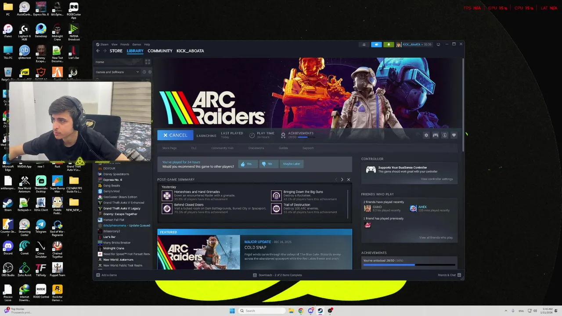Add ARC Raiders to favorites with the heart icon
562x316 pixels.
[454, 135]
